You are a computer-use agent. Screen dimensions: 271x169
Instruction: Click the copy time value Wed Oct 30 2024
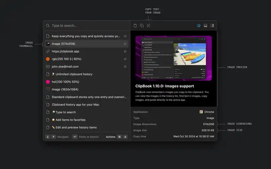coord(194,136)
